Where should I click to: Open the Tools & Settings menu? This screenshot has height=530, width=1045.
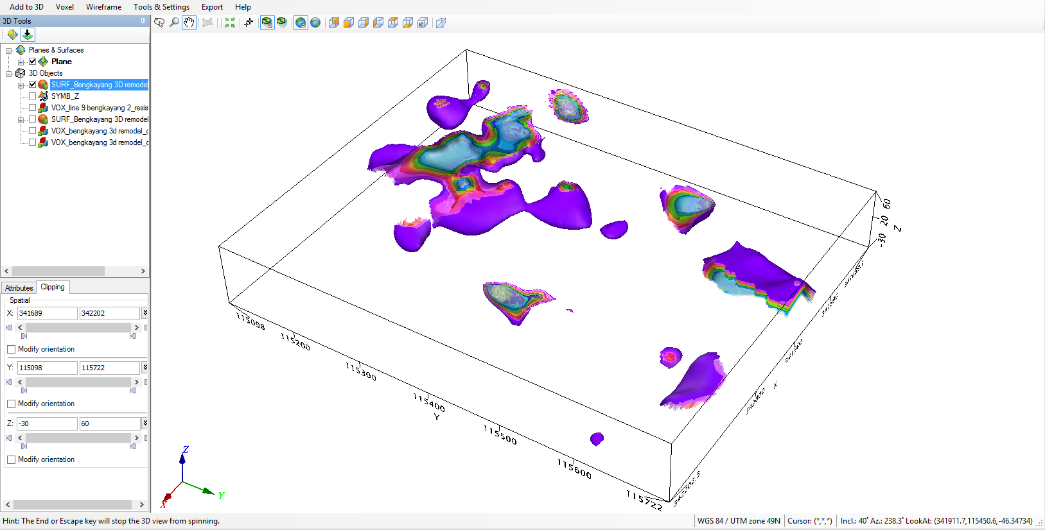(x=161, y=7)
